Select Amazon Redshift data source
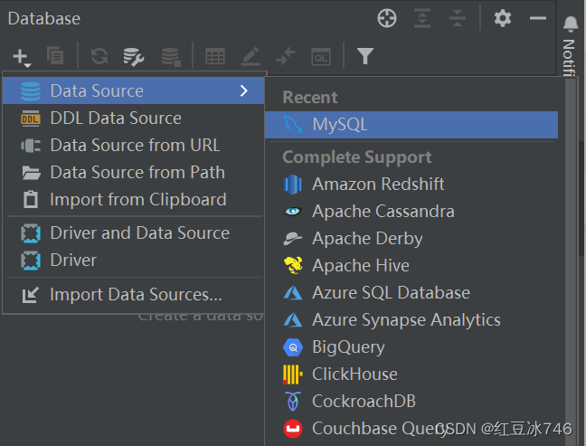Screen dimensions: 586x446 411,185
